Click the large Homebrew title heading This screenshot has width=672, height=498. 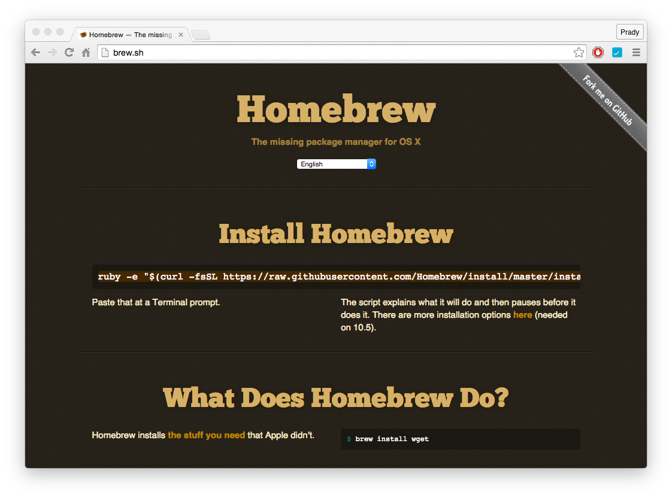[336, 109]
